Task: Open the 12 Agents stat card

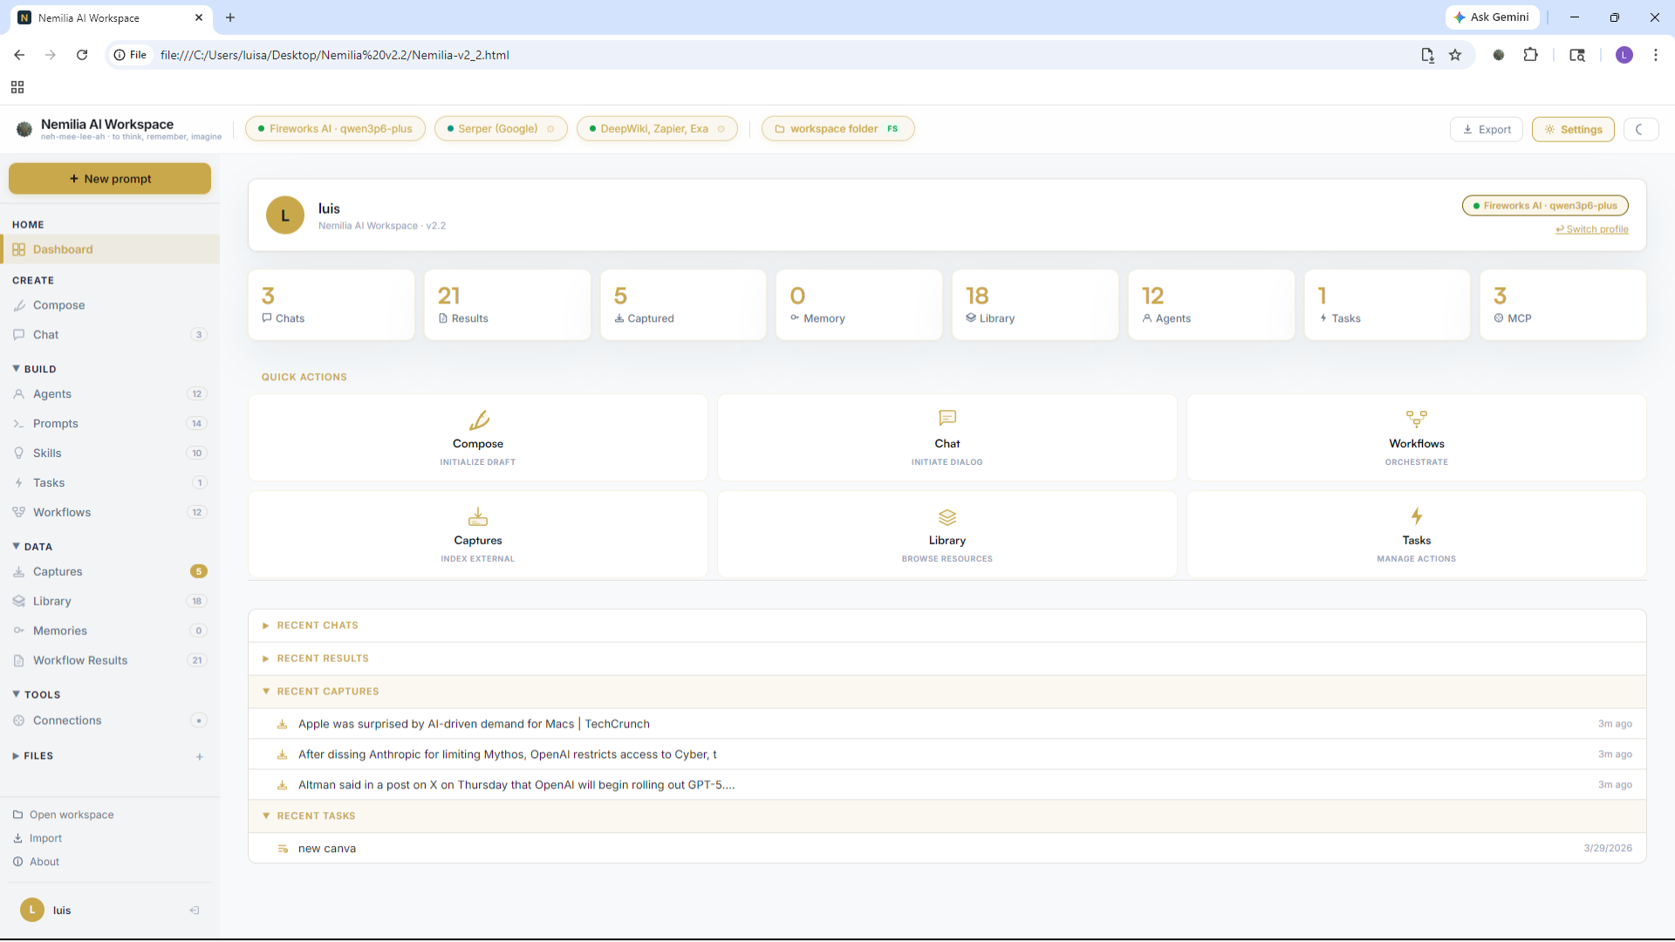Action: coord(1212,304)
